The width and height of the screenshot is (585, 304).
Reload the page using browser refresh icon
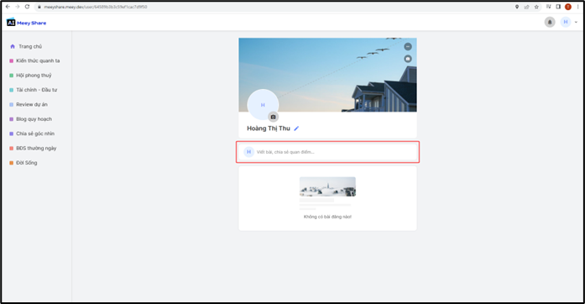tap(27, 7)
